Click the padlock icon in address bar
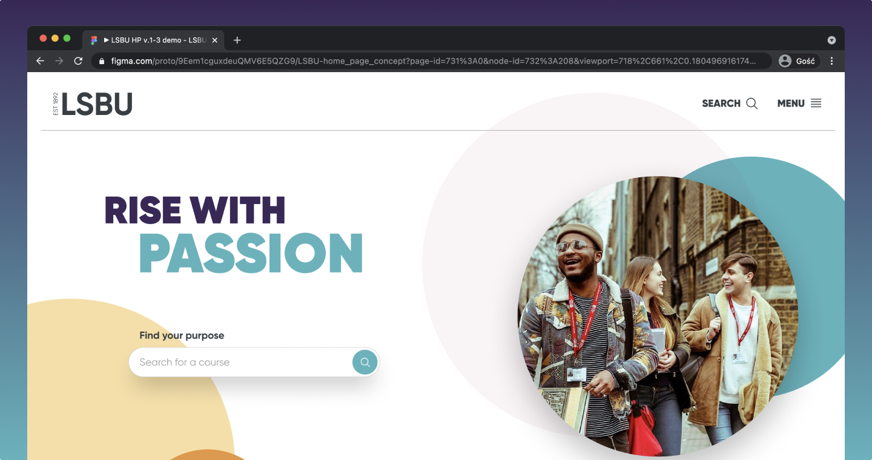Screen dimensions: 872x460 (x=101, y=61)
